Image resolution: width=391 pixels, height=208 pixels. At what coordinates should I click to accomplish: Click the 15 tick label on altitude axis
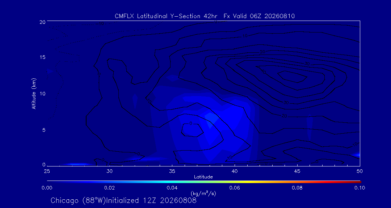(43, 57)
